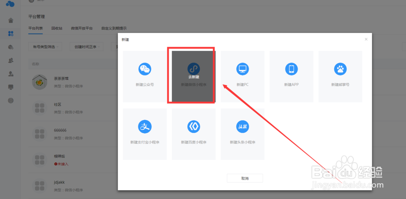Click the 新建PC label

(243, 85)
